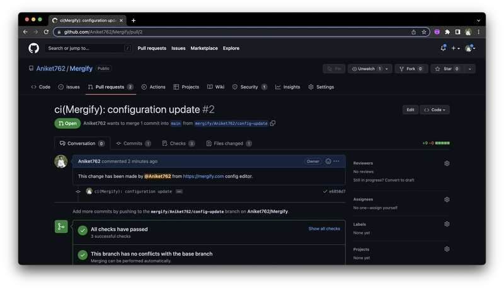Open the Security tab
Image resolution: width=504 pixels, height=289 pixels.
(249, 87)
